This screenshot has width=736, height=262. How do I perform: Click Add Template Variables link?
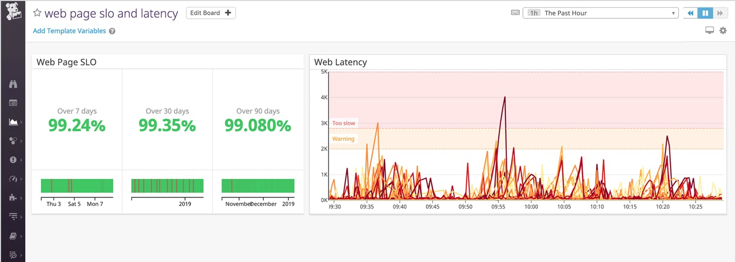click(69, 31)
